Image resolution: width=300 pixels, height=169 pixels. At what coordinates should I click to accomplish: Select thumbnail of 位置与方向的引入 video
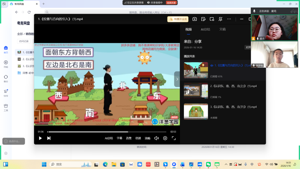click(196, 70)
